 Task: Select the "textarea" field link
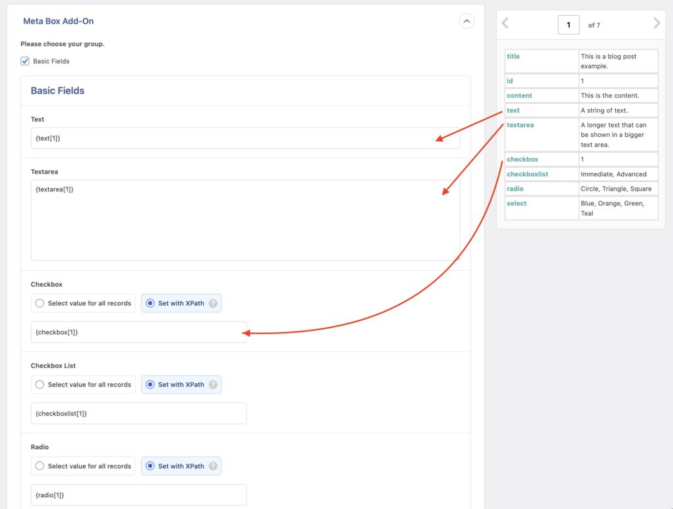[x=520, y=125]
